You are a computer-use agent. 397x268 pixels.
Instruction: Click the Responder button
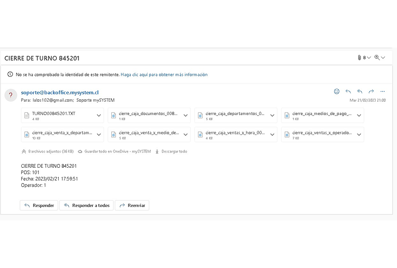[39, 205]
